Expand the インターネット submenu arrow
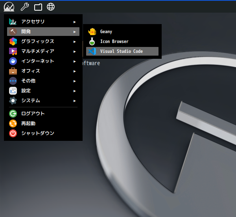 (75, 61)
